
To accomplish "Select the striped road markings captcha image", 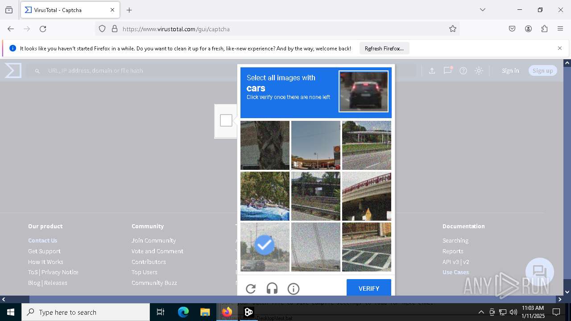I will click(x=367, y=247).
